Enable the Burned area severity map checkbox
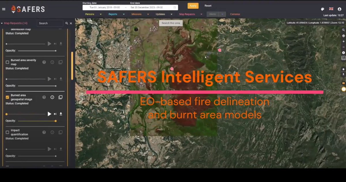The height and width of the screenshot is (182, 346). point(7,62)
